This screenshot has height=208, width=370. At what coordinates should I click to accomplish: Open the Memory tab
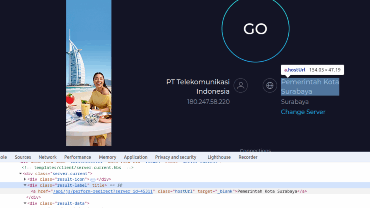[x=107, y=157]
